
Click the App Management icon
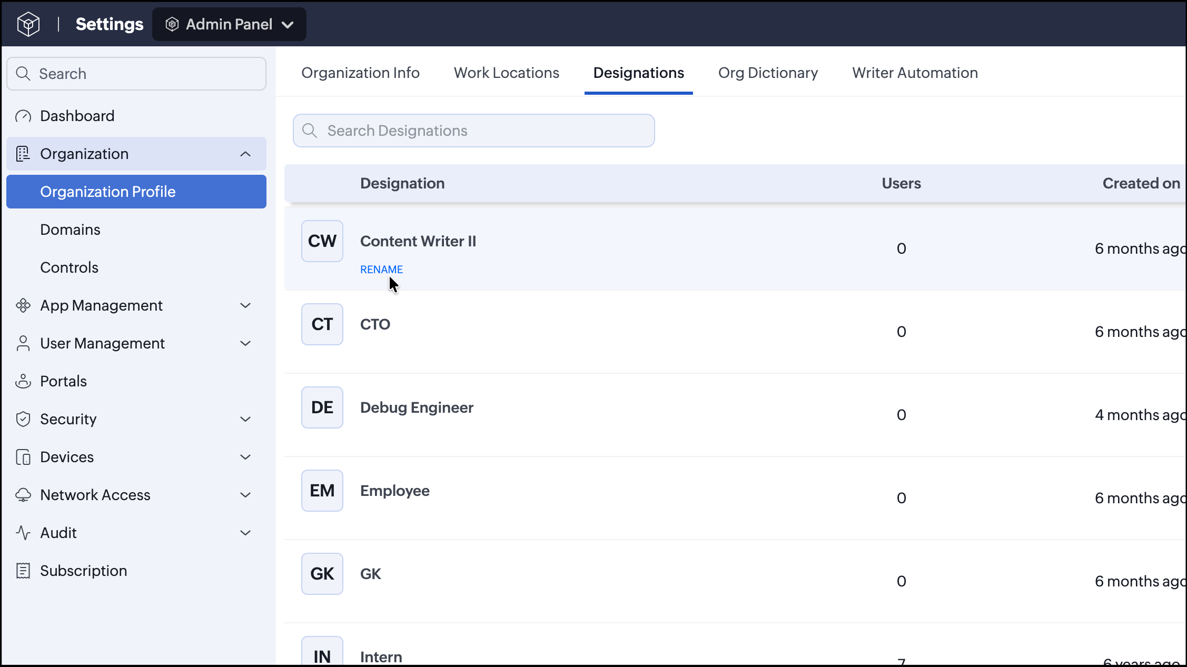(23, 305)
